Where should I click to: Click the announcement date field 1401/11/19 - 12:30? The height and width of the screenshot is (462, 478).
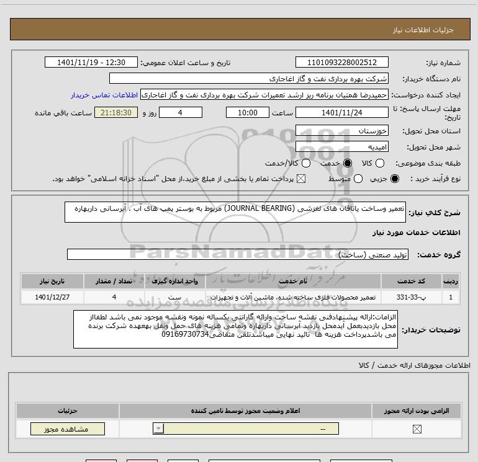click(x=91, y=62)
